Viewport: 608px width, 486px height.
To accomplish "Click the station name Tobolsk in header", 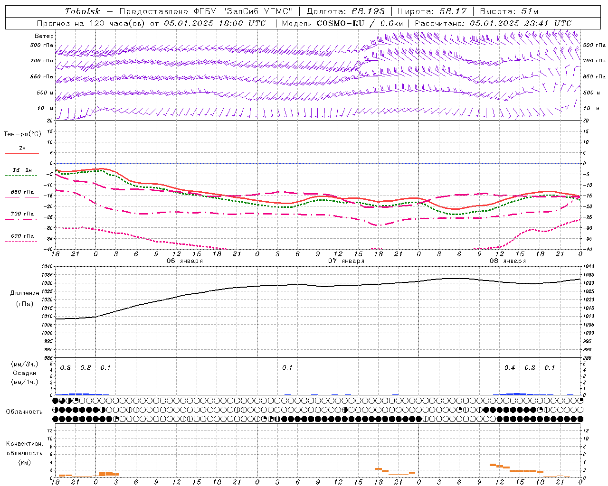I will tap(83, 11).
